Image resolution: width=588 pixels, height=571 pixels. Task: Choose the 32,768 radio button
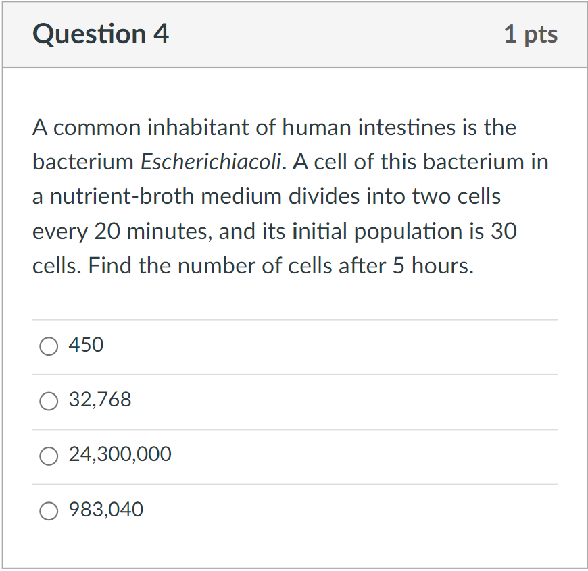coord(49,401)
